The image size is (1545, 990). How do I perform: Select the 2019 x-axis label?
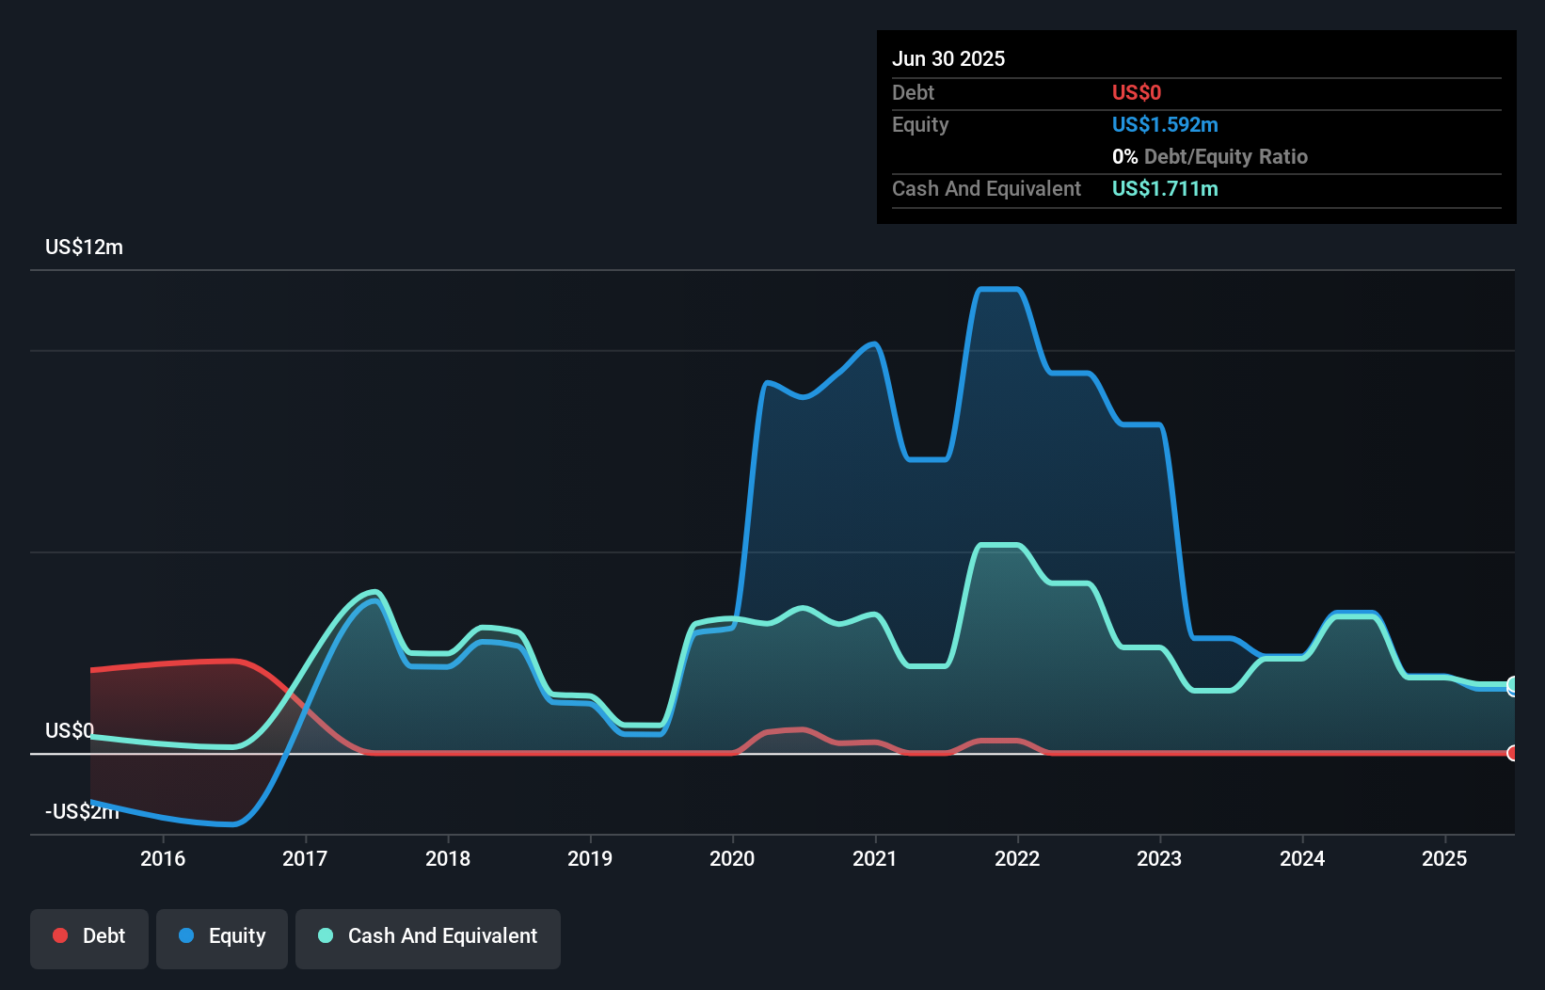590,858
